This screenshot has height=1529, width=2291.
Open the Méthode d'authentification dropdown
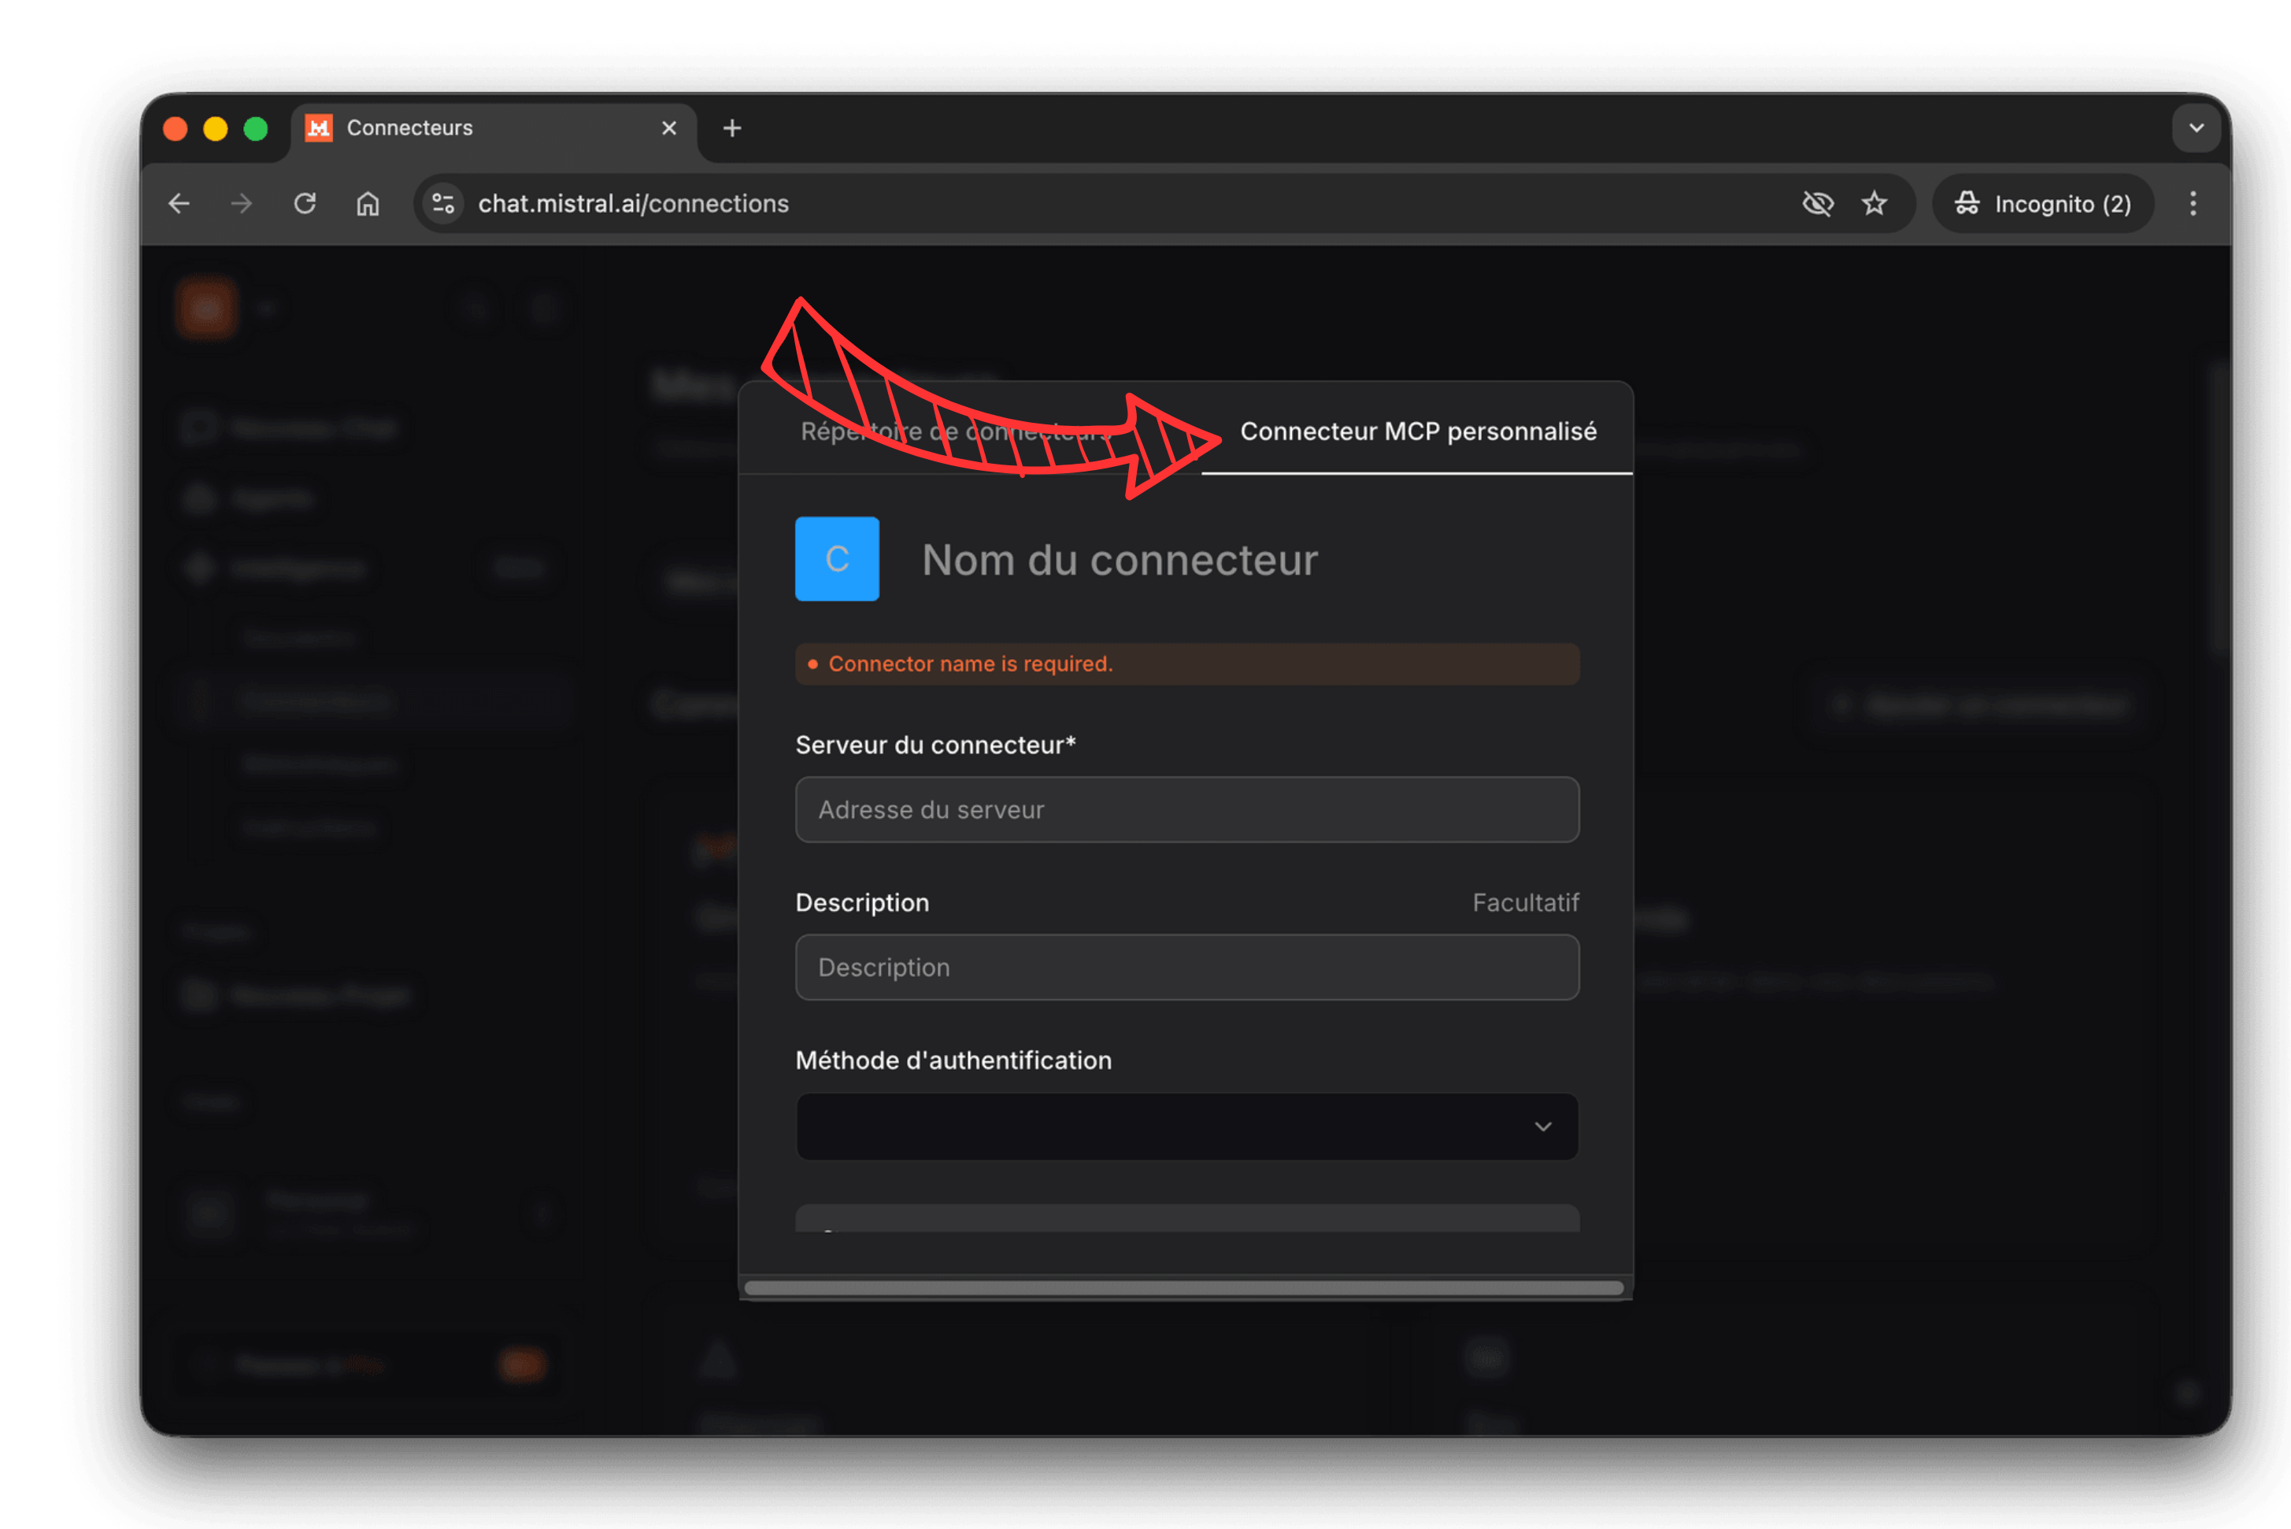point(1186,1126)
